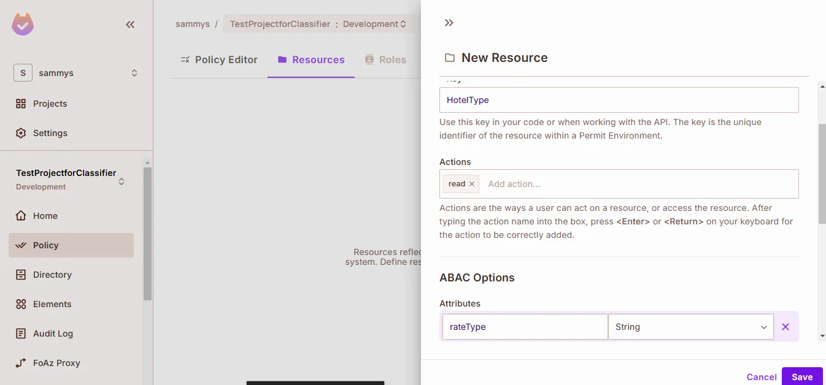Expand TestProjectforClassifier environment selector in sidebar
This screenshot has height=385, width=826.
[x=122, y=181]
